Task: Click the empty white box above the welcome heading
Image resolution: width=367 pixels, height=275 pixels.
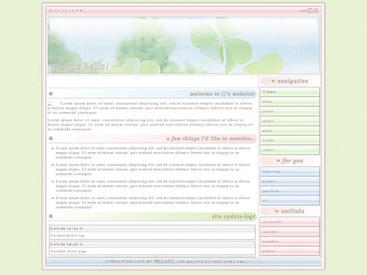Action: click(x=152, y=81)
